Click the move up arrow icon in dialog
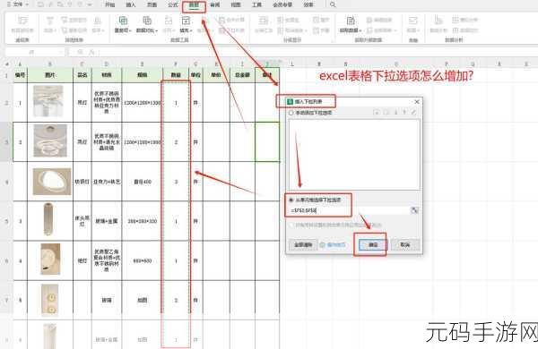This screenshot has height=349, width=538. [x=404, y=113]
